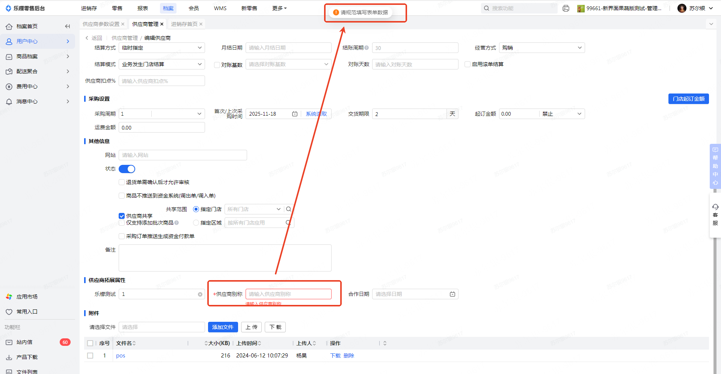Click calendar icon in 首次/上次采购时间 field
Viewport: 721px width, 374px height.
[295, 114]
